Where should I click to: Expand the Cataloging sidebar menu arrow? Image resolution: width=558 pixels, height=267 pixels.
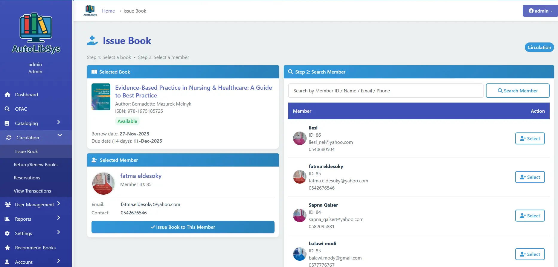coord(59,122)
